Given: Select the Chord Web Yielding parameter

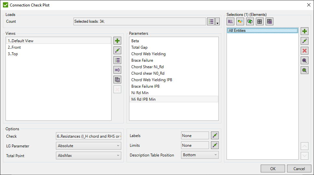Looking at the screenshot, I should [x=148, y=54].
